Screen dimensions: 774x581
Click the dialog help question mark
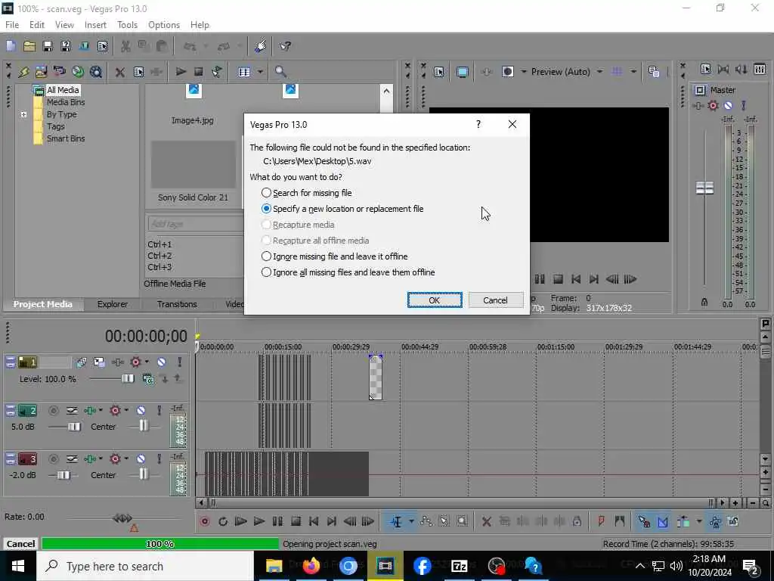[x=478, y=125]
